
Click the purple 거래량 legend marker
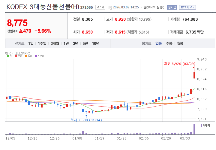[201, 125]
